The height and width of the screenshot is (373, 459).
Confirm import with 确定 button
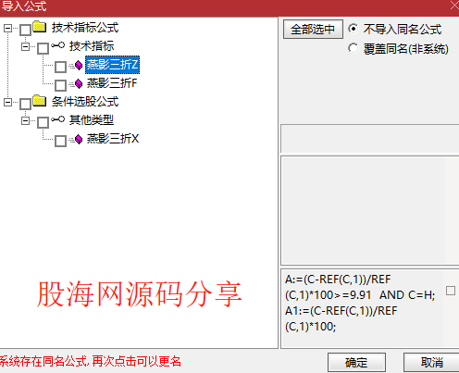(356, 362)
